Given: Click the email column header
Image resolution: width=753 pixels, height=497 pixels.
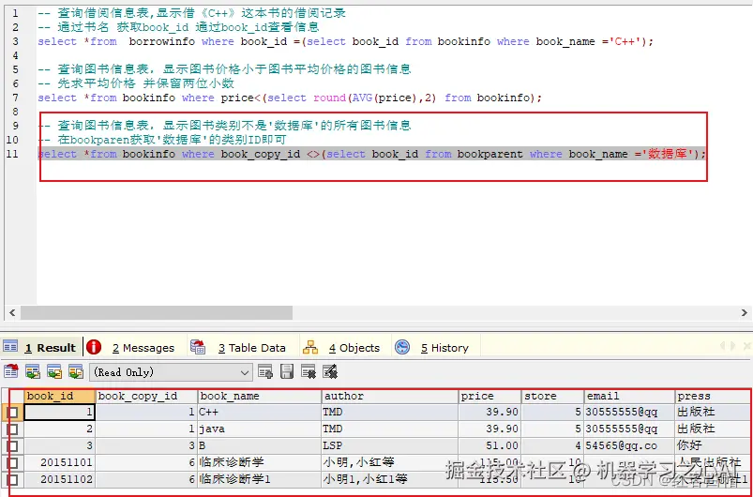Looking at the screenshot, I should coord(629,396).
